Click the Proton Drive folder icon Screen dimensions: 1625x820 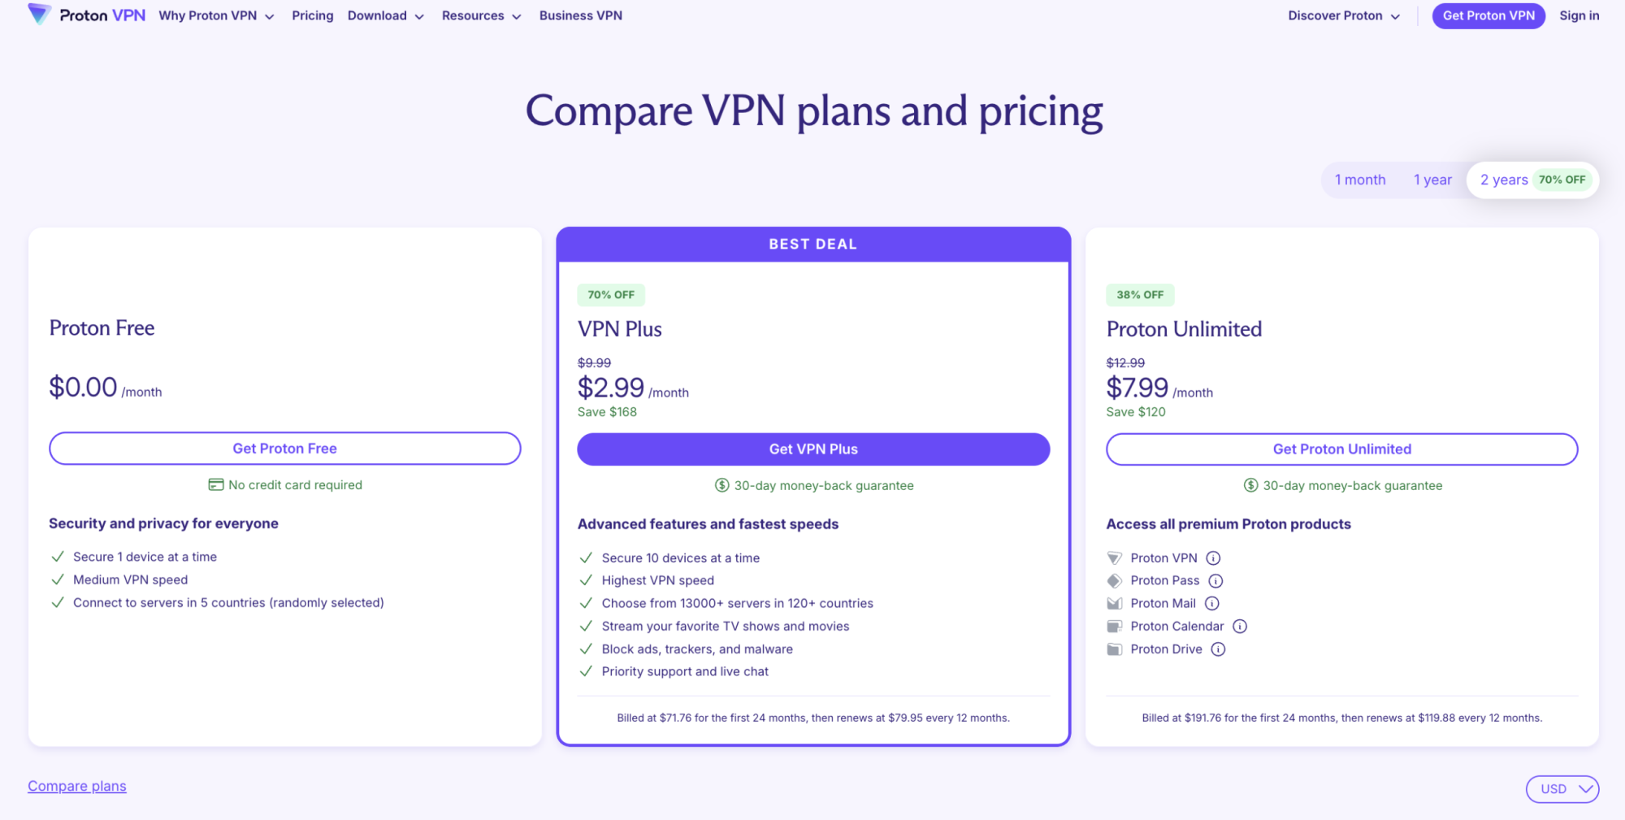(1113, 649)
